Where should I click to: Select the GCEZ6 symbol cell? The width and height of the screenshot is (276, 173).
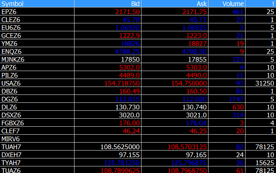click(x=37, y=36)
